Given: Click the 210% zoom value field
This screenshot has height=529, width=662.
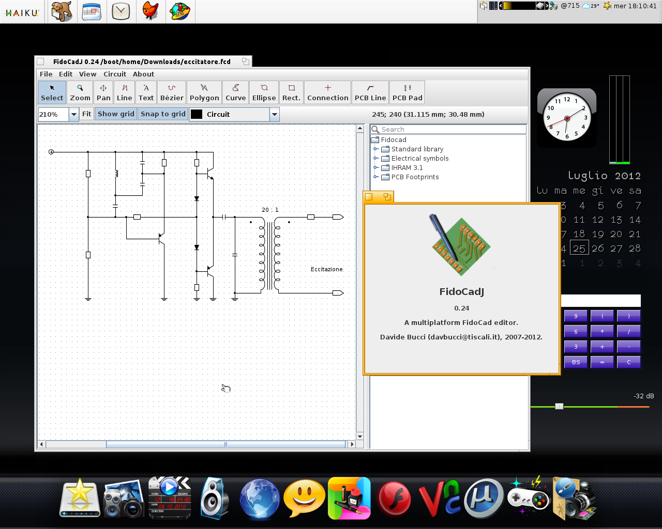Looking at the screenshot, I should coord(54,115).
